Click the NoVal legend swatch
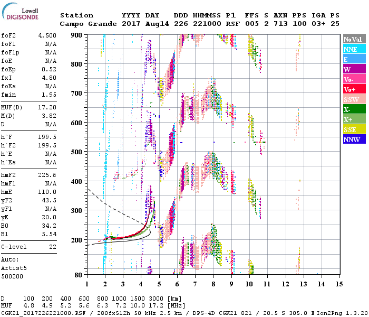The image size is (369, 317). pyautogui.click(x=354, y=39)
